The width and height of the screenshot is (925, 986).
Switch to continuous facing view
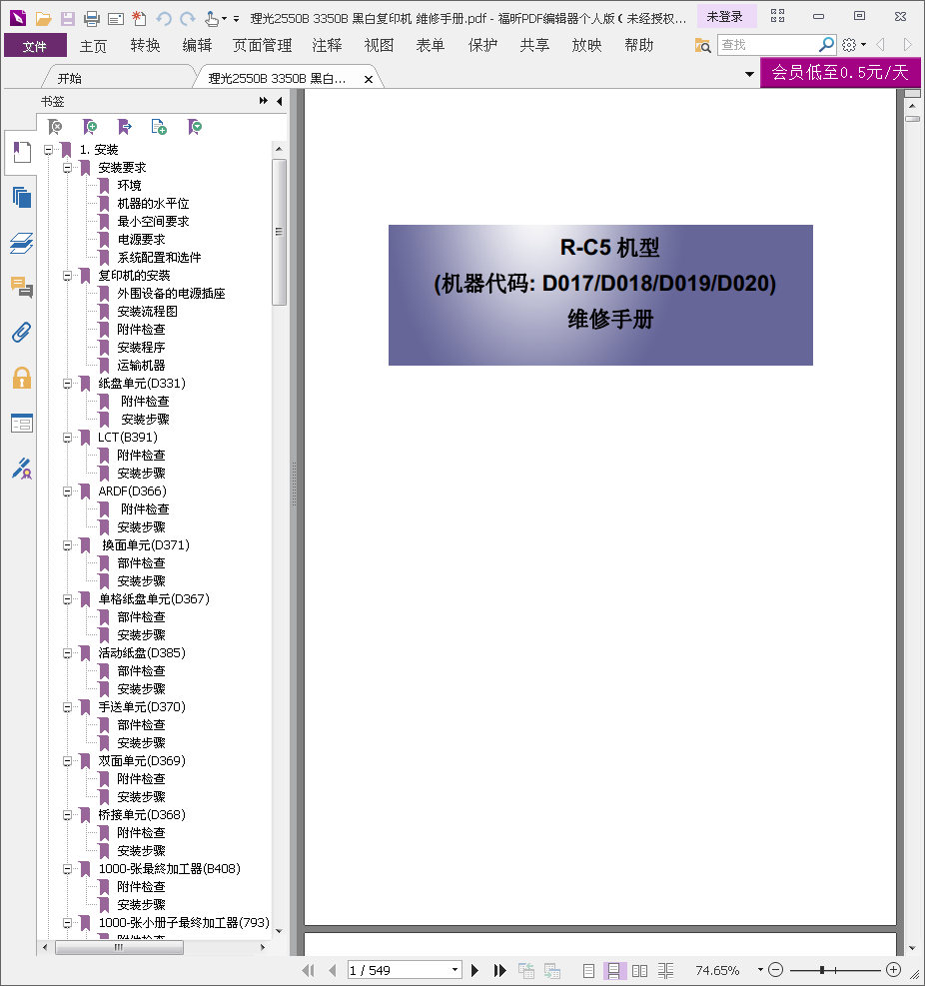click(665, 970)
